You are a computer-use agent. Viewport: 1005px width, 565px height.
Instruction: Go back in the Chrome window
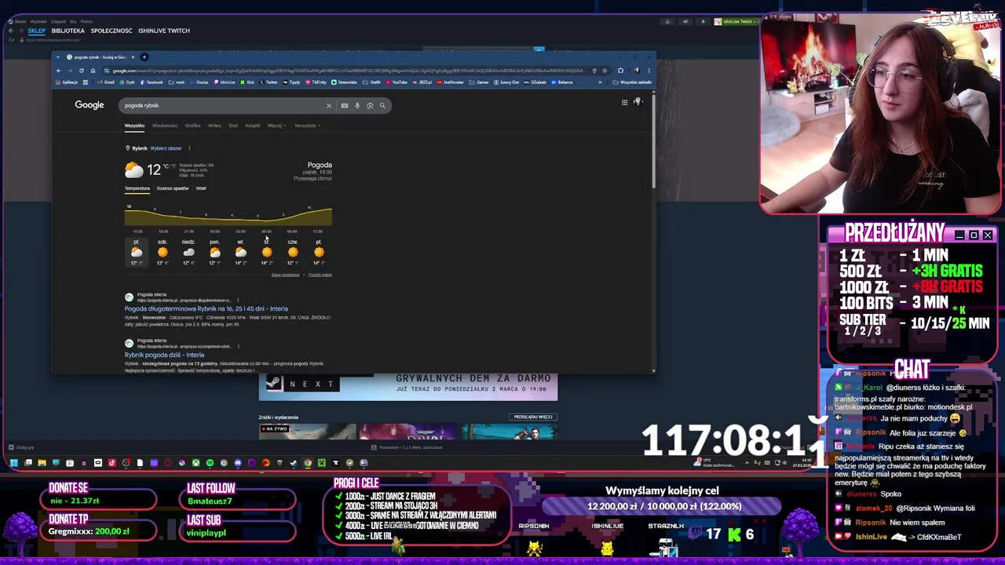(58, 71)
